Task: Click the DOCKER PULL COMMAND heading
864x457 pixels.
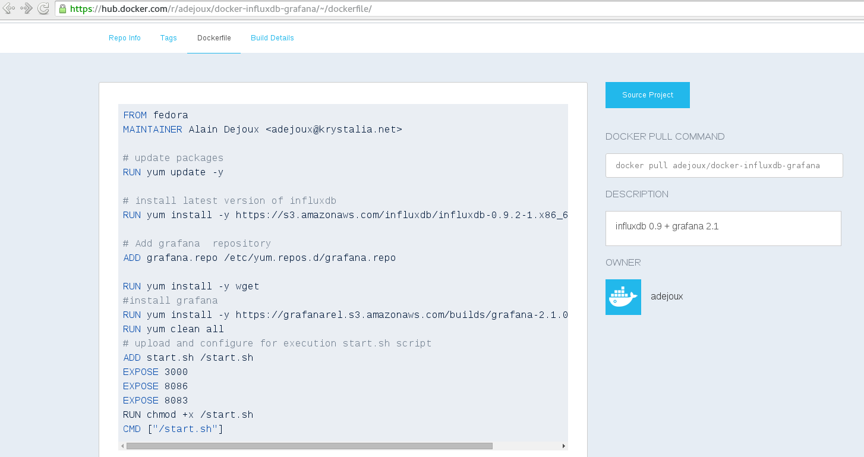Action: pos(665,137)
